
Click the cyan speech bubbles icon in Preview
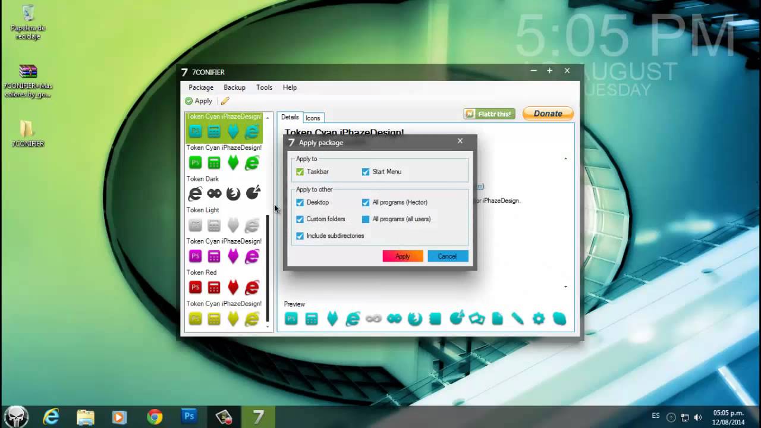(x=477, y=319)
